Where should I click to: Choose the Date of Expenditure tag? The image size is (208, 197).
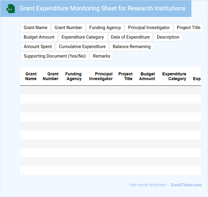click(130, 37)
